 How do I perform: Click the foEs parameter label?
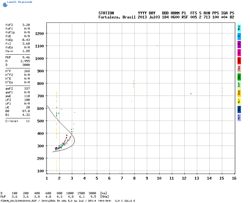click(9, 47)
